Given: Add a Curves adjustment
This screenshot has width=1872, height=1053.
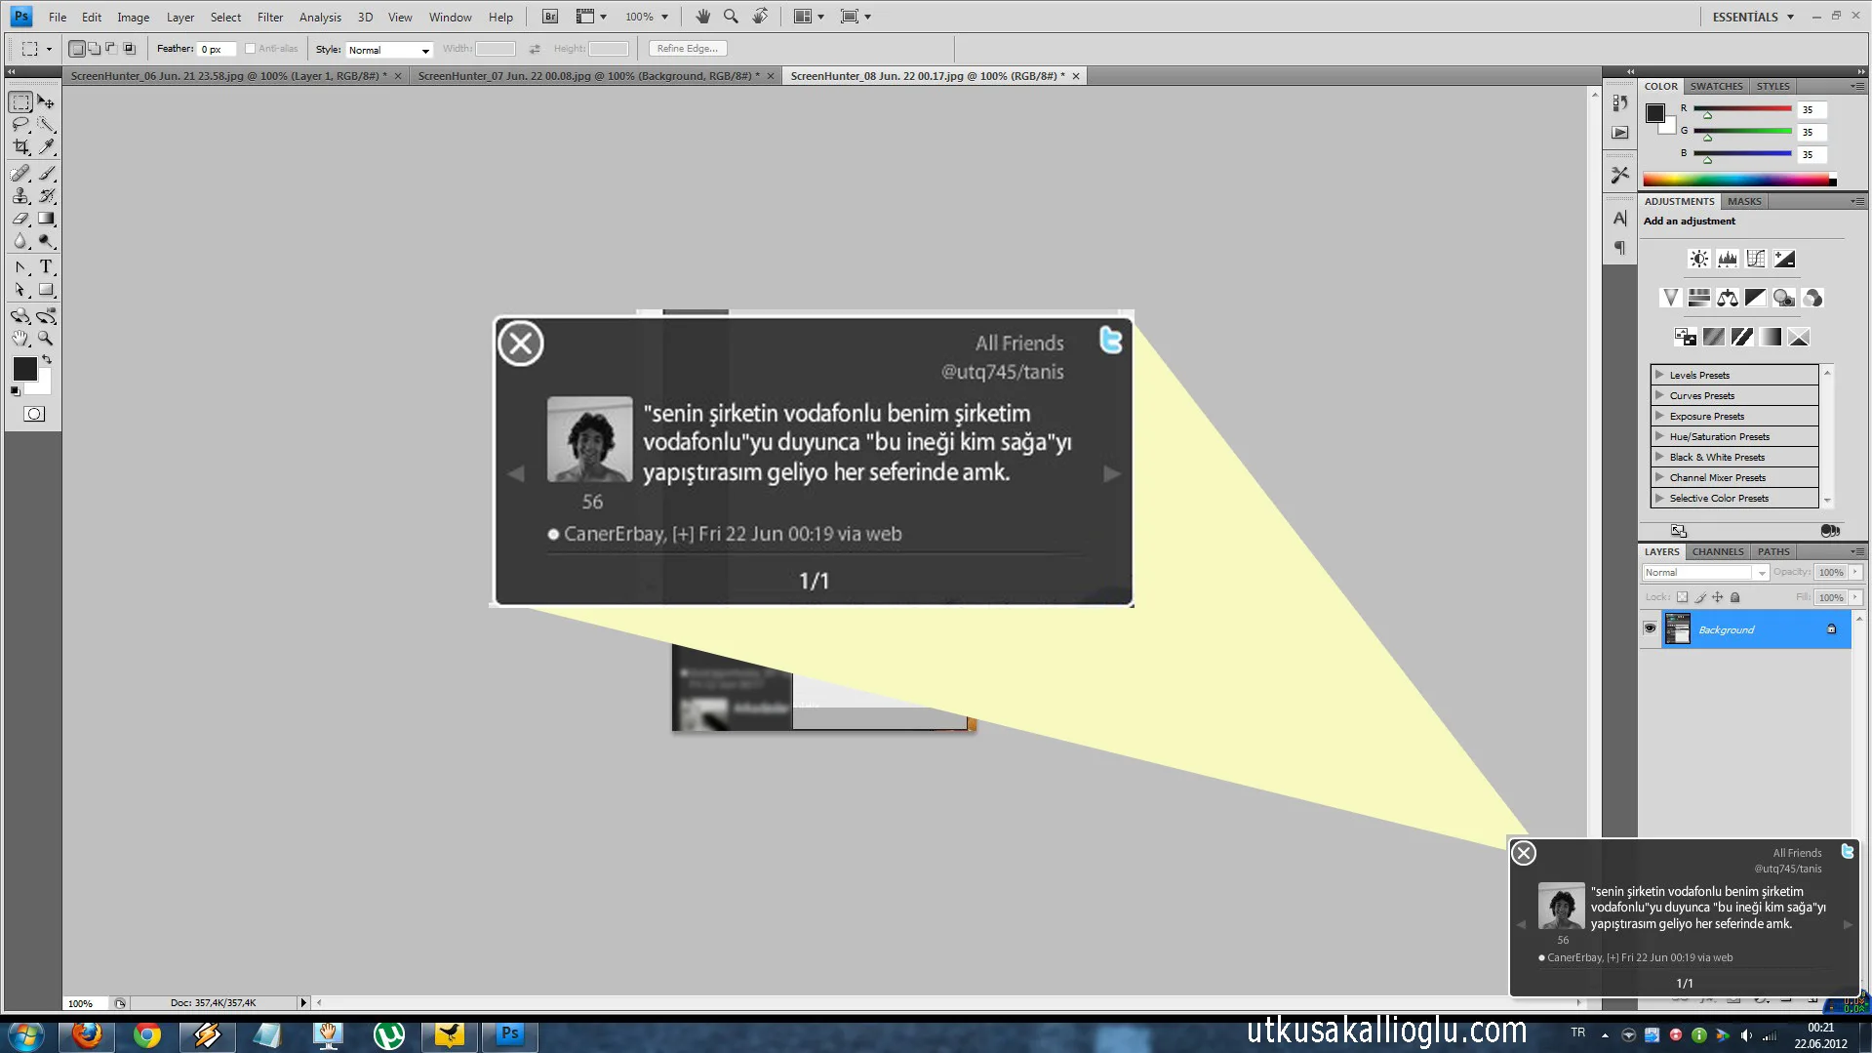Looking at the screenshot, I should pyautogui.click(x=1756, y=259).
